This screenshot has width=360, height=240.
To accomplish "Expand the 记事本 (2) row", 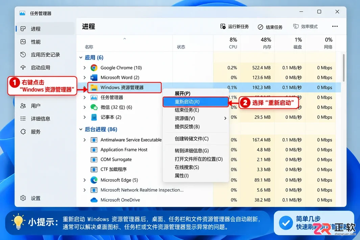I will (x=85, y=117).
